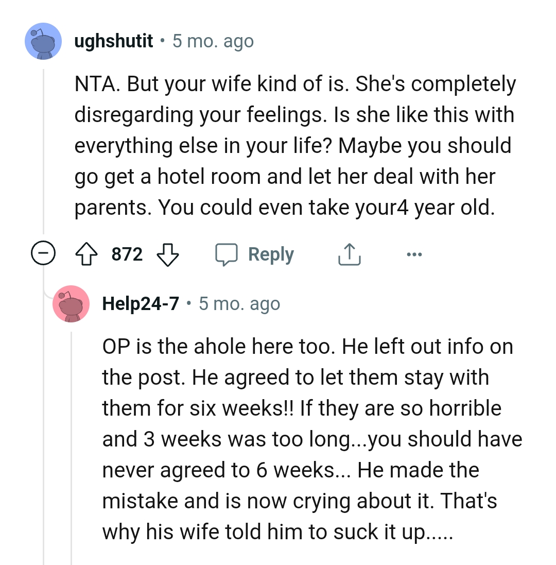Click the 872 vote count
Viewport: 556px width, 565px height.
(x=126, y=253)
